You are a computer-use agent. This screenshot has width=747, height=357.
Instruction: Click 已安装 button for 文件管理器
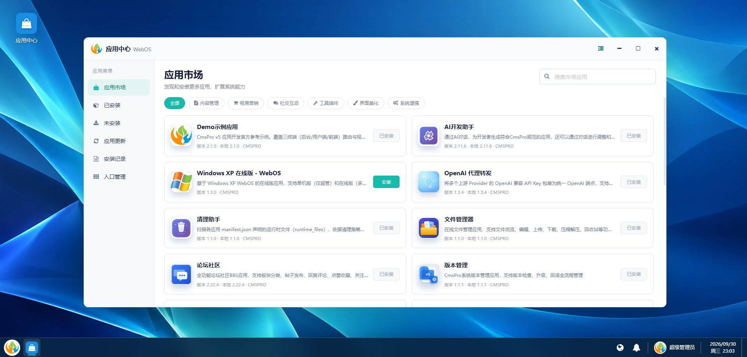click(634, 228)
